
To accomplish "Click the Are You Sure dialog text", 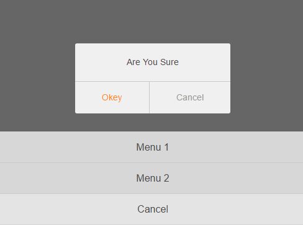I will click(x=153, y=62).
